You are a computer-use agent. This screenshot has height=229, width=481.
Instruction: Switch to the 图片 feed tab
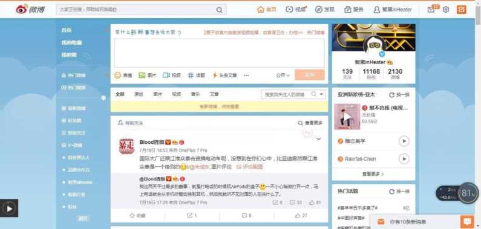point(158,94)
